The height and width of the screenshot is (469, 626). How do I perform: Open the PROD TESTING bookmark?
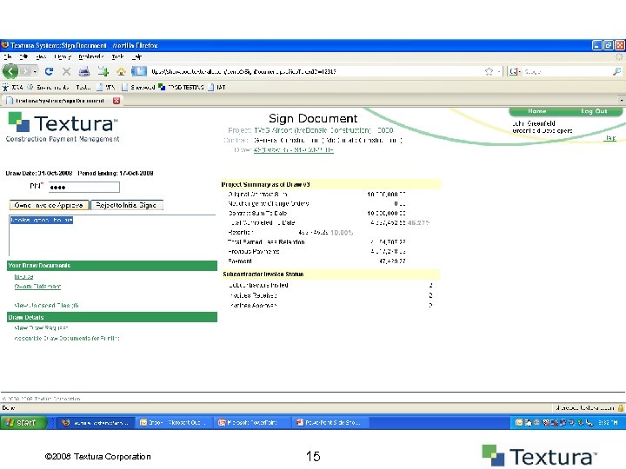tap(181, 87)
